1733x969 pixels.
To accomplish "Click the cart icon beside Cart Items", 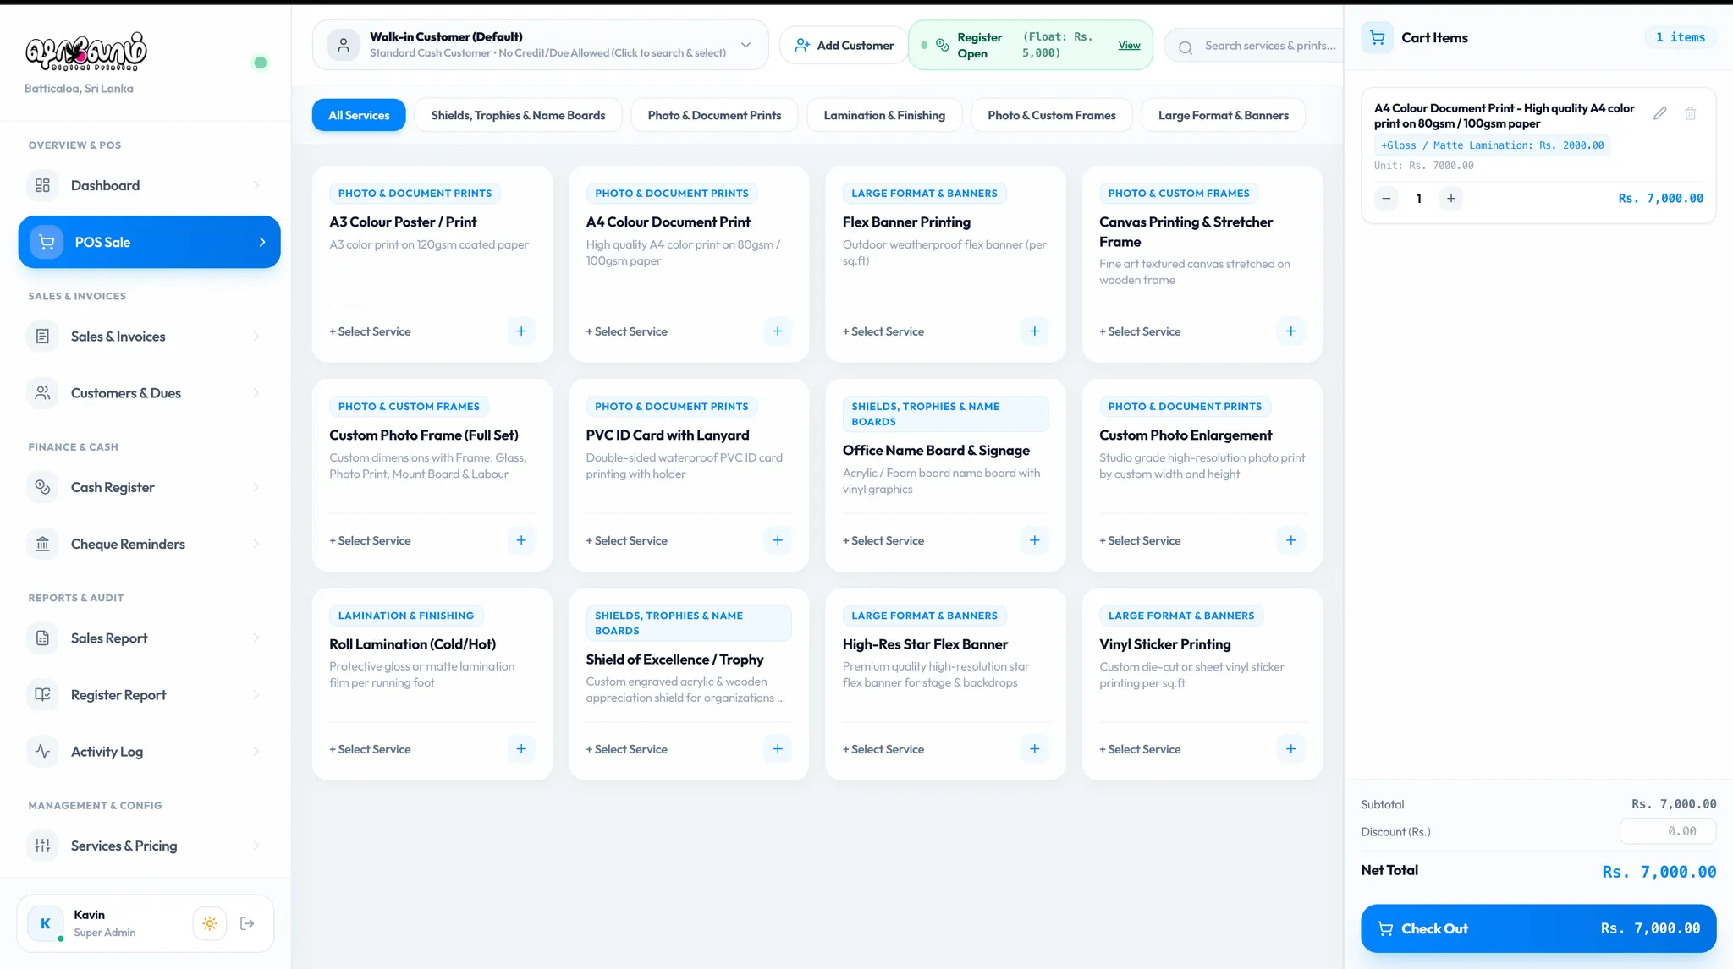I will click(x=1378, y=37).
